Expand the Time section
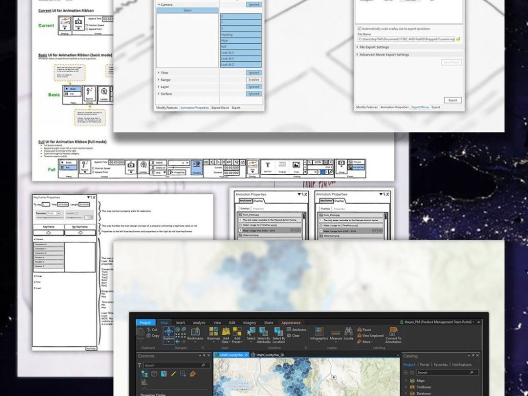 coord(158,73)
